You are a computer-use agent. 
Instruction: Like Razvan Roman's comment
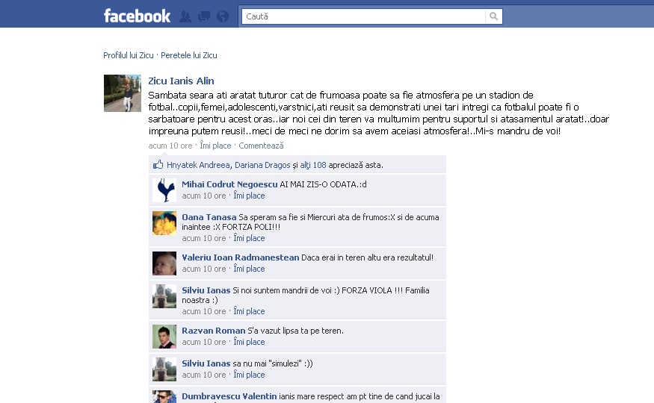click(249, 342)
